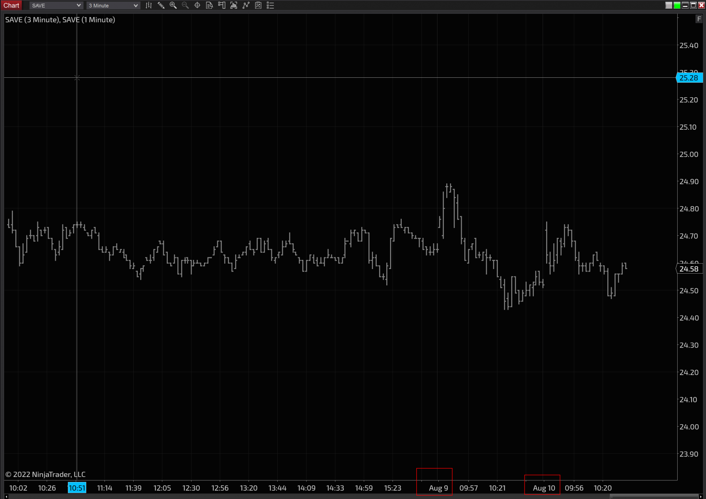Open the strategy performance icon

pyautogui.click(x=258, y=5)
